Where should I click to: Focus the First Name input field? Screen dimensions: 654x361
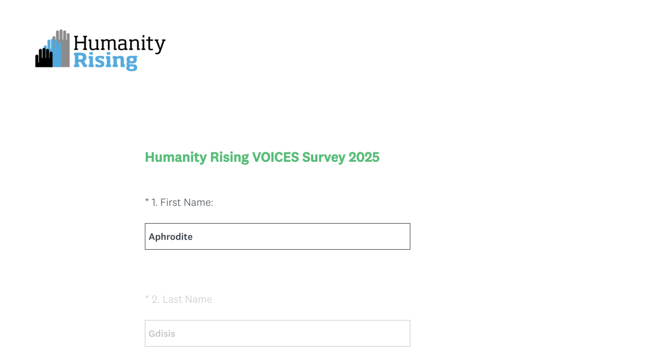(x=277, y=236)
